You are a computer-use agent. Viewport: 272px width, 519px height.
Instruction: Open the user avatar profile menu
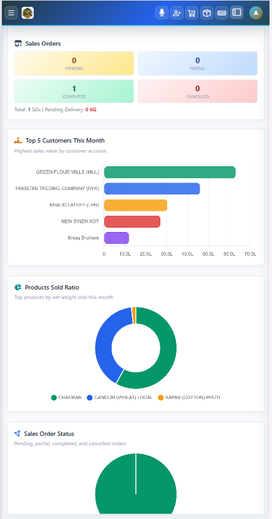click(x=256, y=13)
